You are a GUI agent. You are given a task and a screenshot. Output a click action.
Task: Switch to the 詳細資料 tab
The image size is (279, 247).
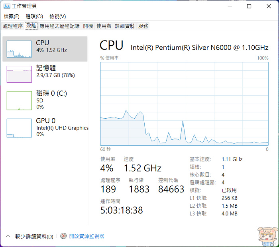click(x=125, y=26)
